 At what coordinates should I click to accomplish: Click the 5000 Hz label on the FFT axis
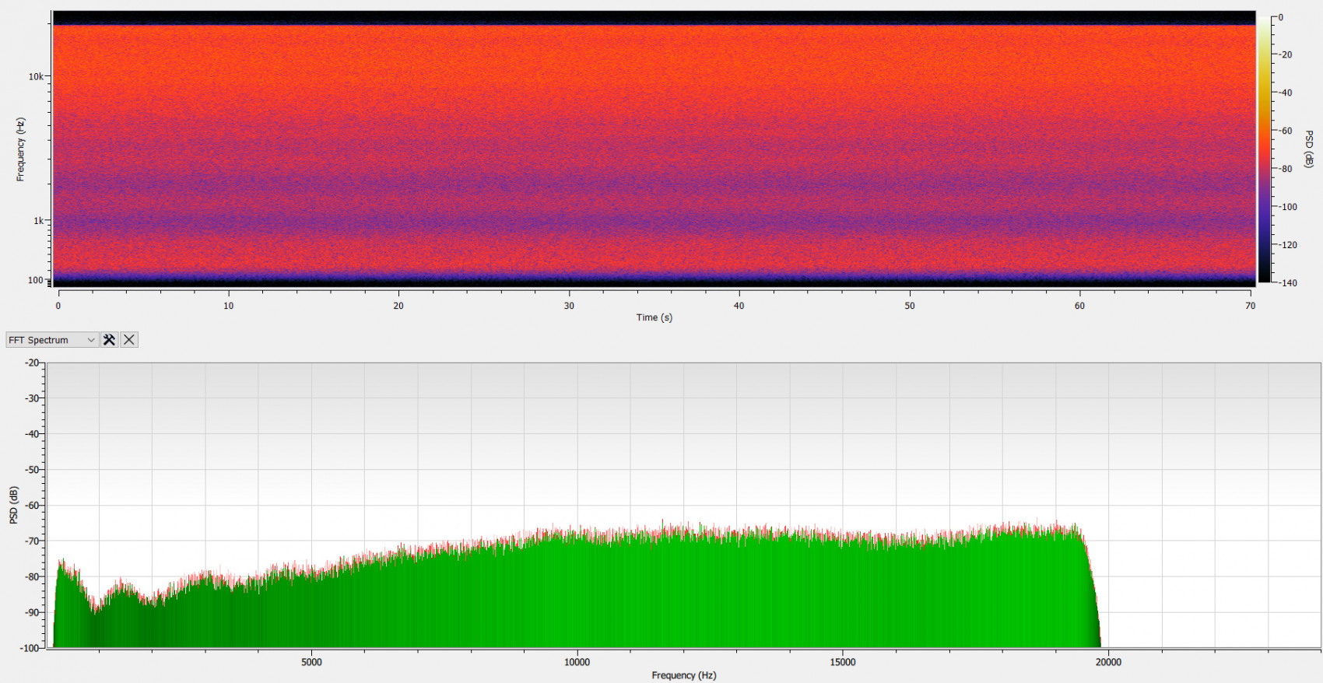311,662
